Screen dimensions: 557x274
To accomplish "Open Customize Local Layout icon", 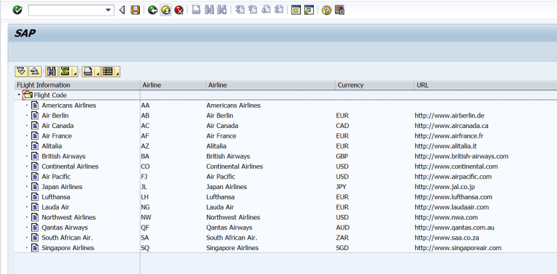I will pyautogui.click(x=340, y=11).
